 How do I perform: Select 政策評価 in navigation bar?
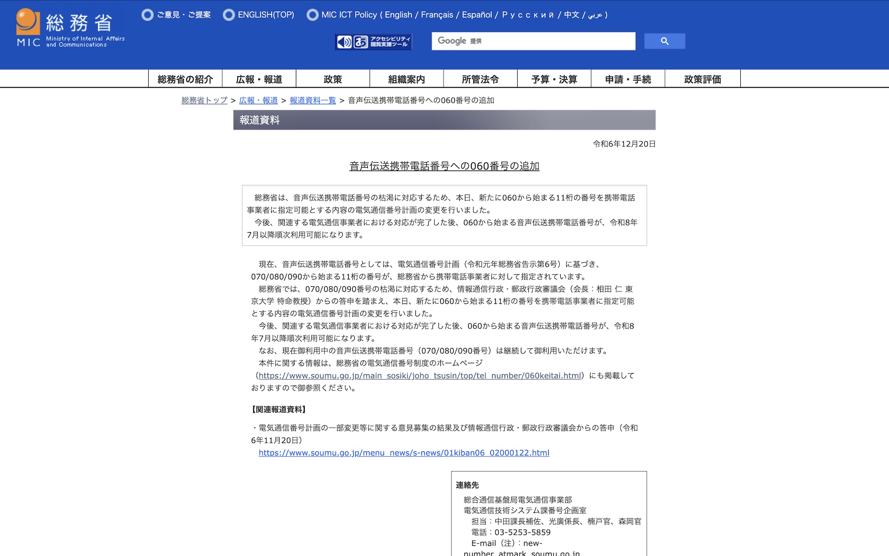coord(702,79)
